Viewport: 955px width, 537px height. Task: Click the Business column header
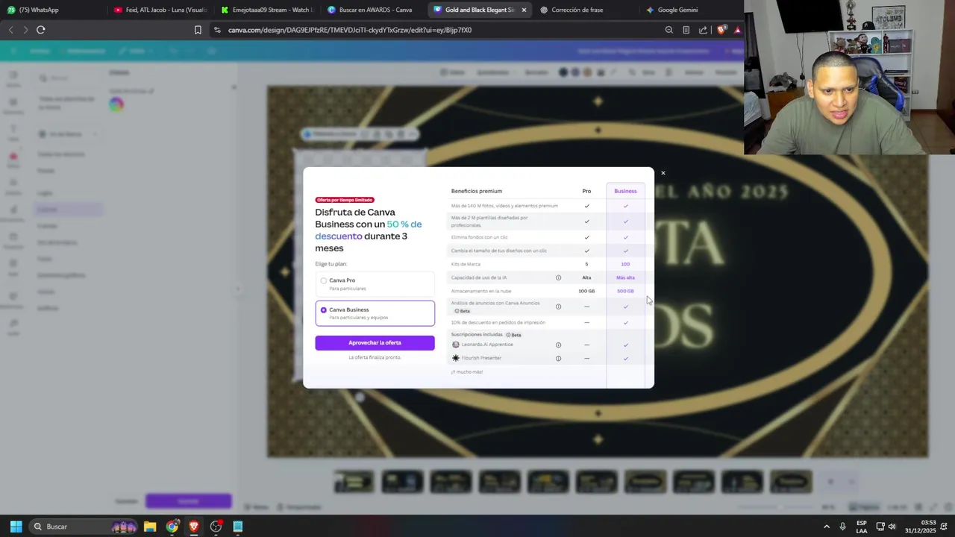625,191
